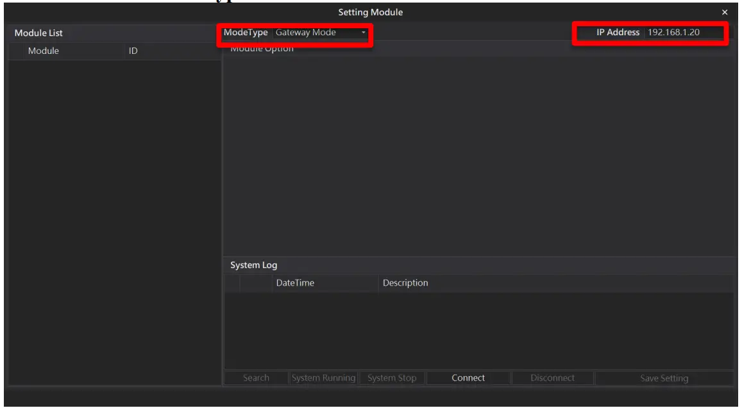The image size is (742, 408).
Task: Close the Setting Module window
Action: click(725, 12)
